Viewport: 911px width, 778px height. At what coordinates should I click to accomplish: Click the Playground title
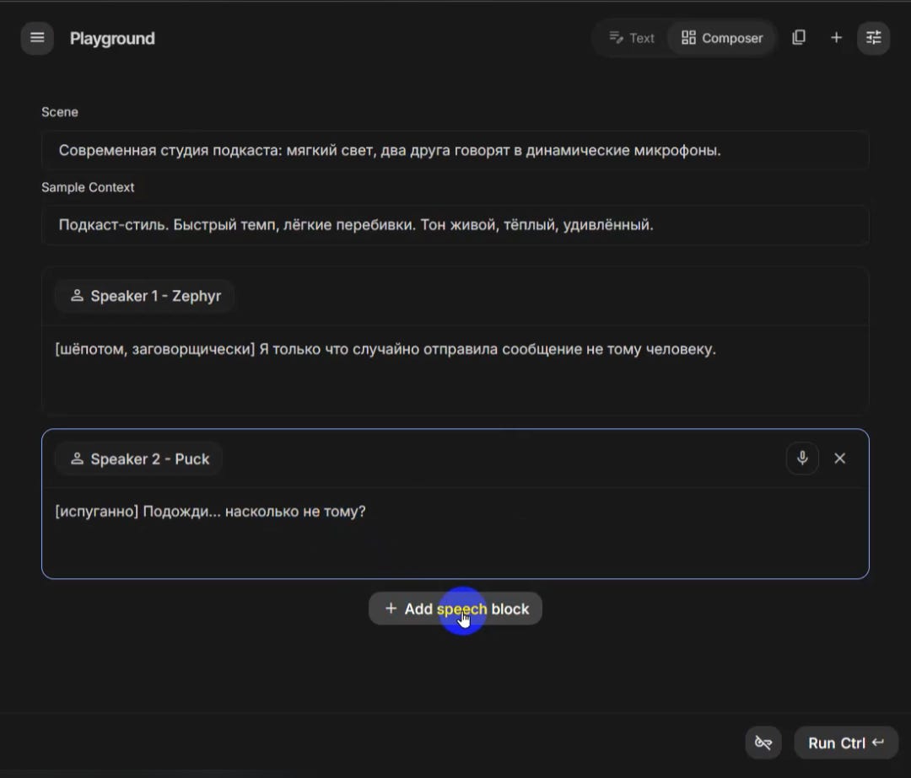click(x=112, y=38)
